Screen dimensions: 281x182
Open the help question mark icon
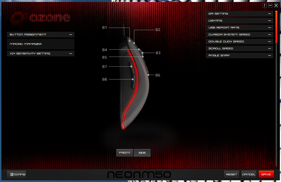264,5
